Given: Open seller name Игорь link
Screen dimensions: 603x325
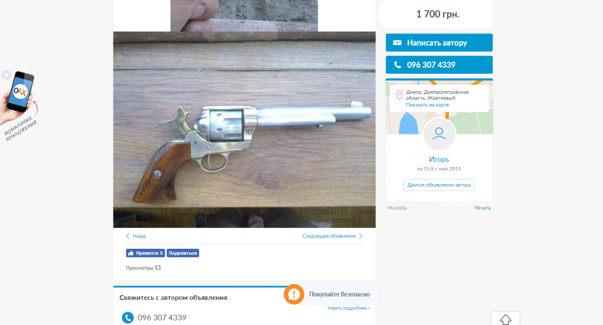Looking at the screenshot, I should pyautogui.click(x=439, y=159).
